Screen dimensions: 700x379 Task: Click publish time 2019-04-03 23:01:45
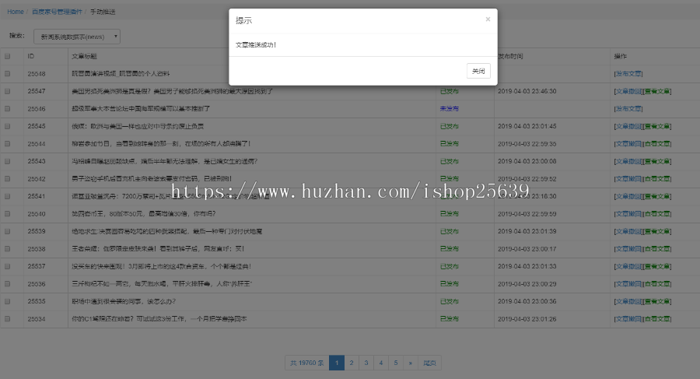click(527, 126)
